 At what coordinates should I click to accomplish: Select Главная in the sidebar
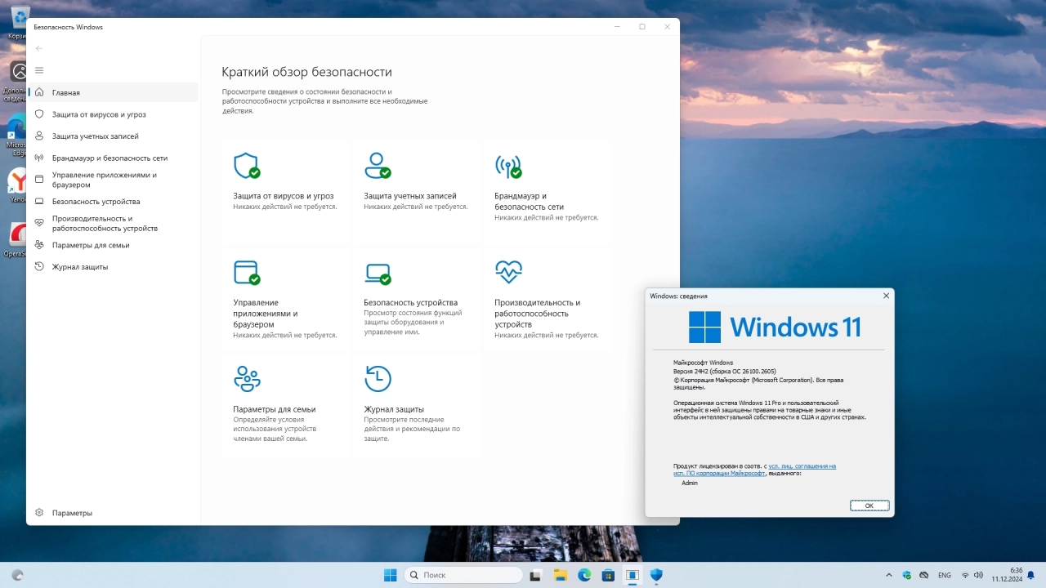click(x=114, y=92)
